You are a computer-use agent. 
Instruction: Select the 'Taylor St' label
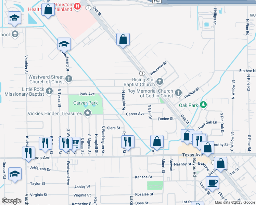click(38, 184)
